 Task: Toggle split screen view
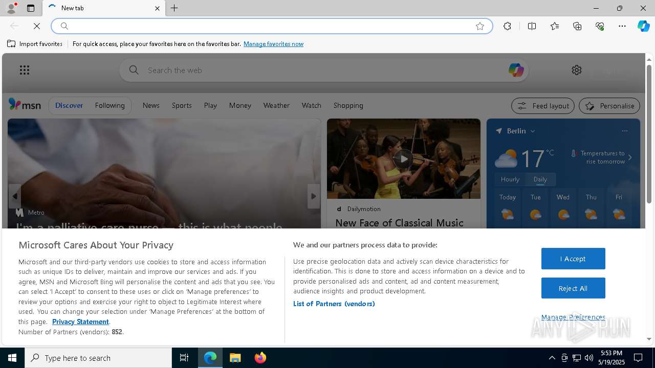(532, 26)
